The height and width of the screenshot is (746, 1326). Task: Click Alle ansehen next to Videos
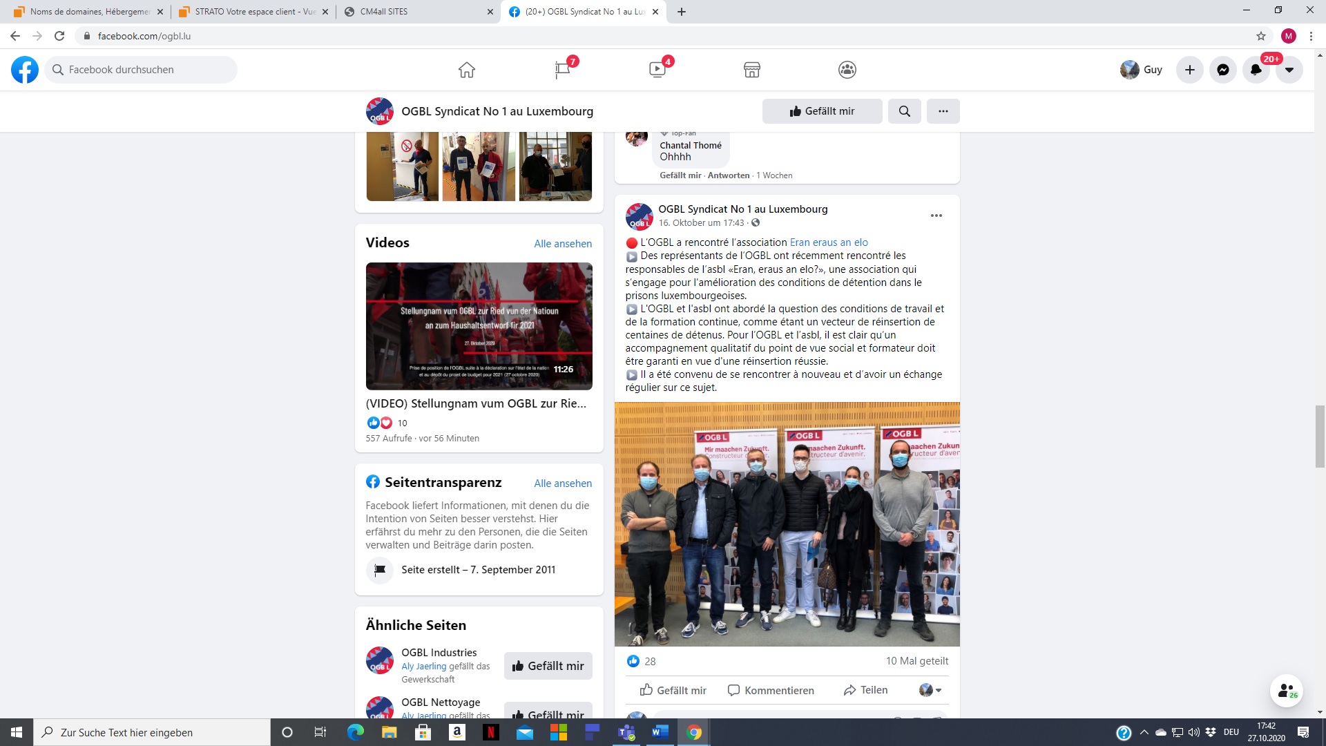pyautogui.click(x=563, y=244)
